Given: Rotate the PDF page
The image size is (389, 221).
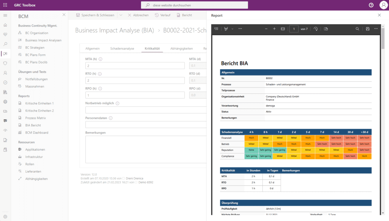Looking at the screenshot, I should [316, 29].
